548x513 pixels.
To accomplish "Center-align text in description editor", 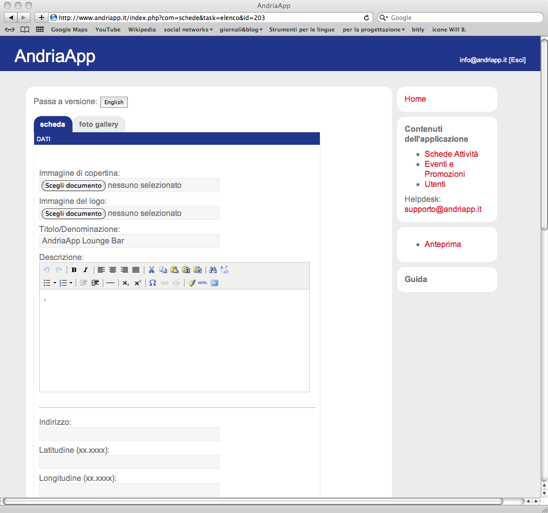I will 112,270.
